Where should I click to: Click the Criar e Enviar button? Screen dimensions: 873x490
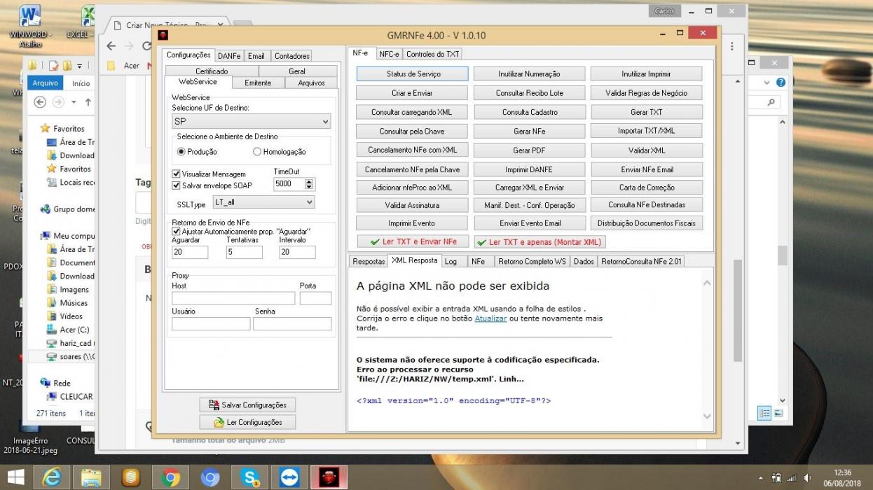click(x=412, y=92)
